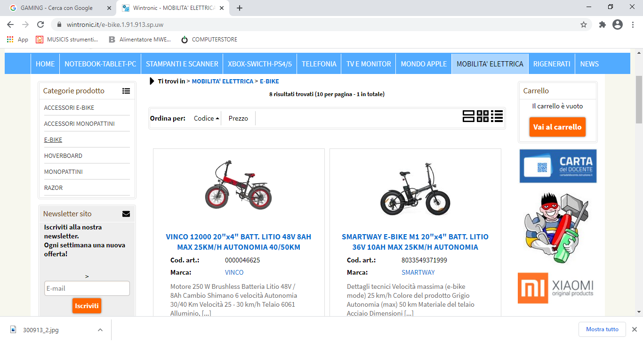Open the Chrome extensions puzzle icon
Image resolution: width=643 pixels, height=343 pixels.
click(x=603, y=24)
